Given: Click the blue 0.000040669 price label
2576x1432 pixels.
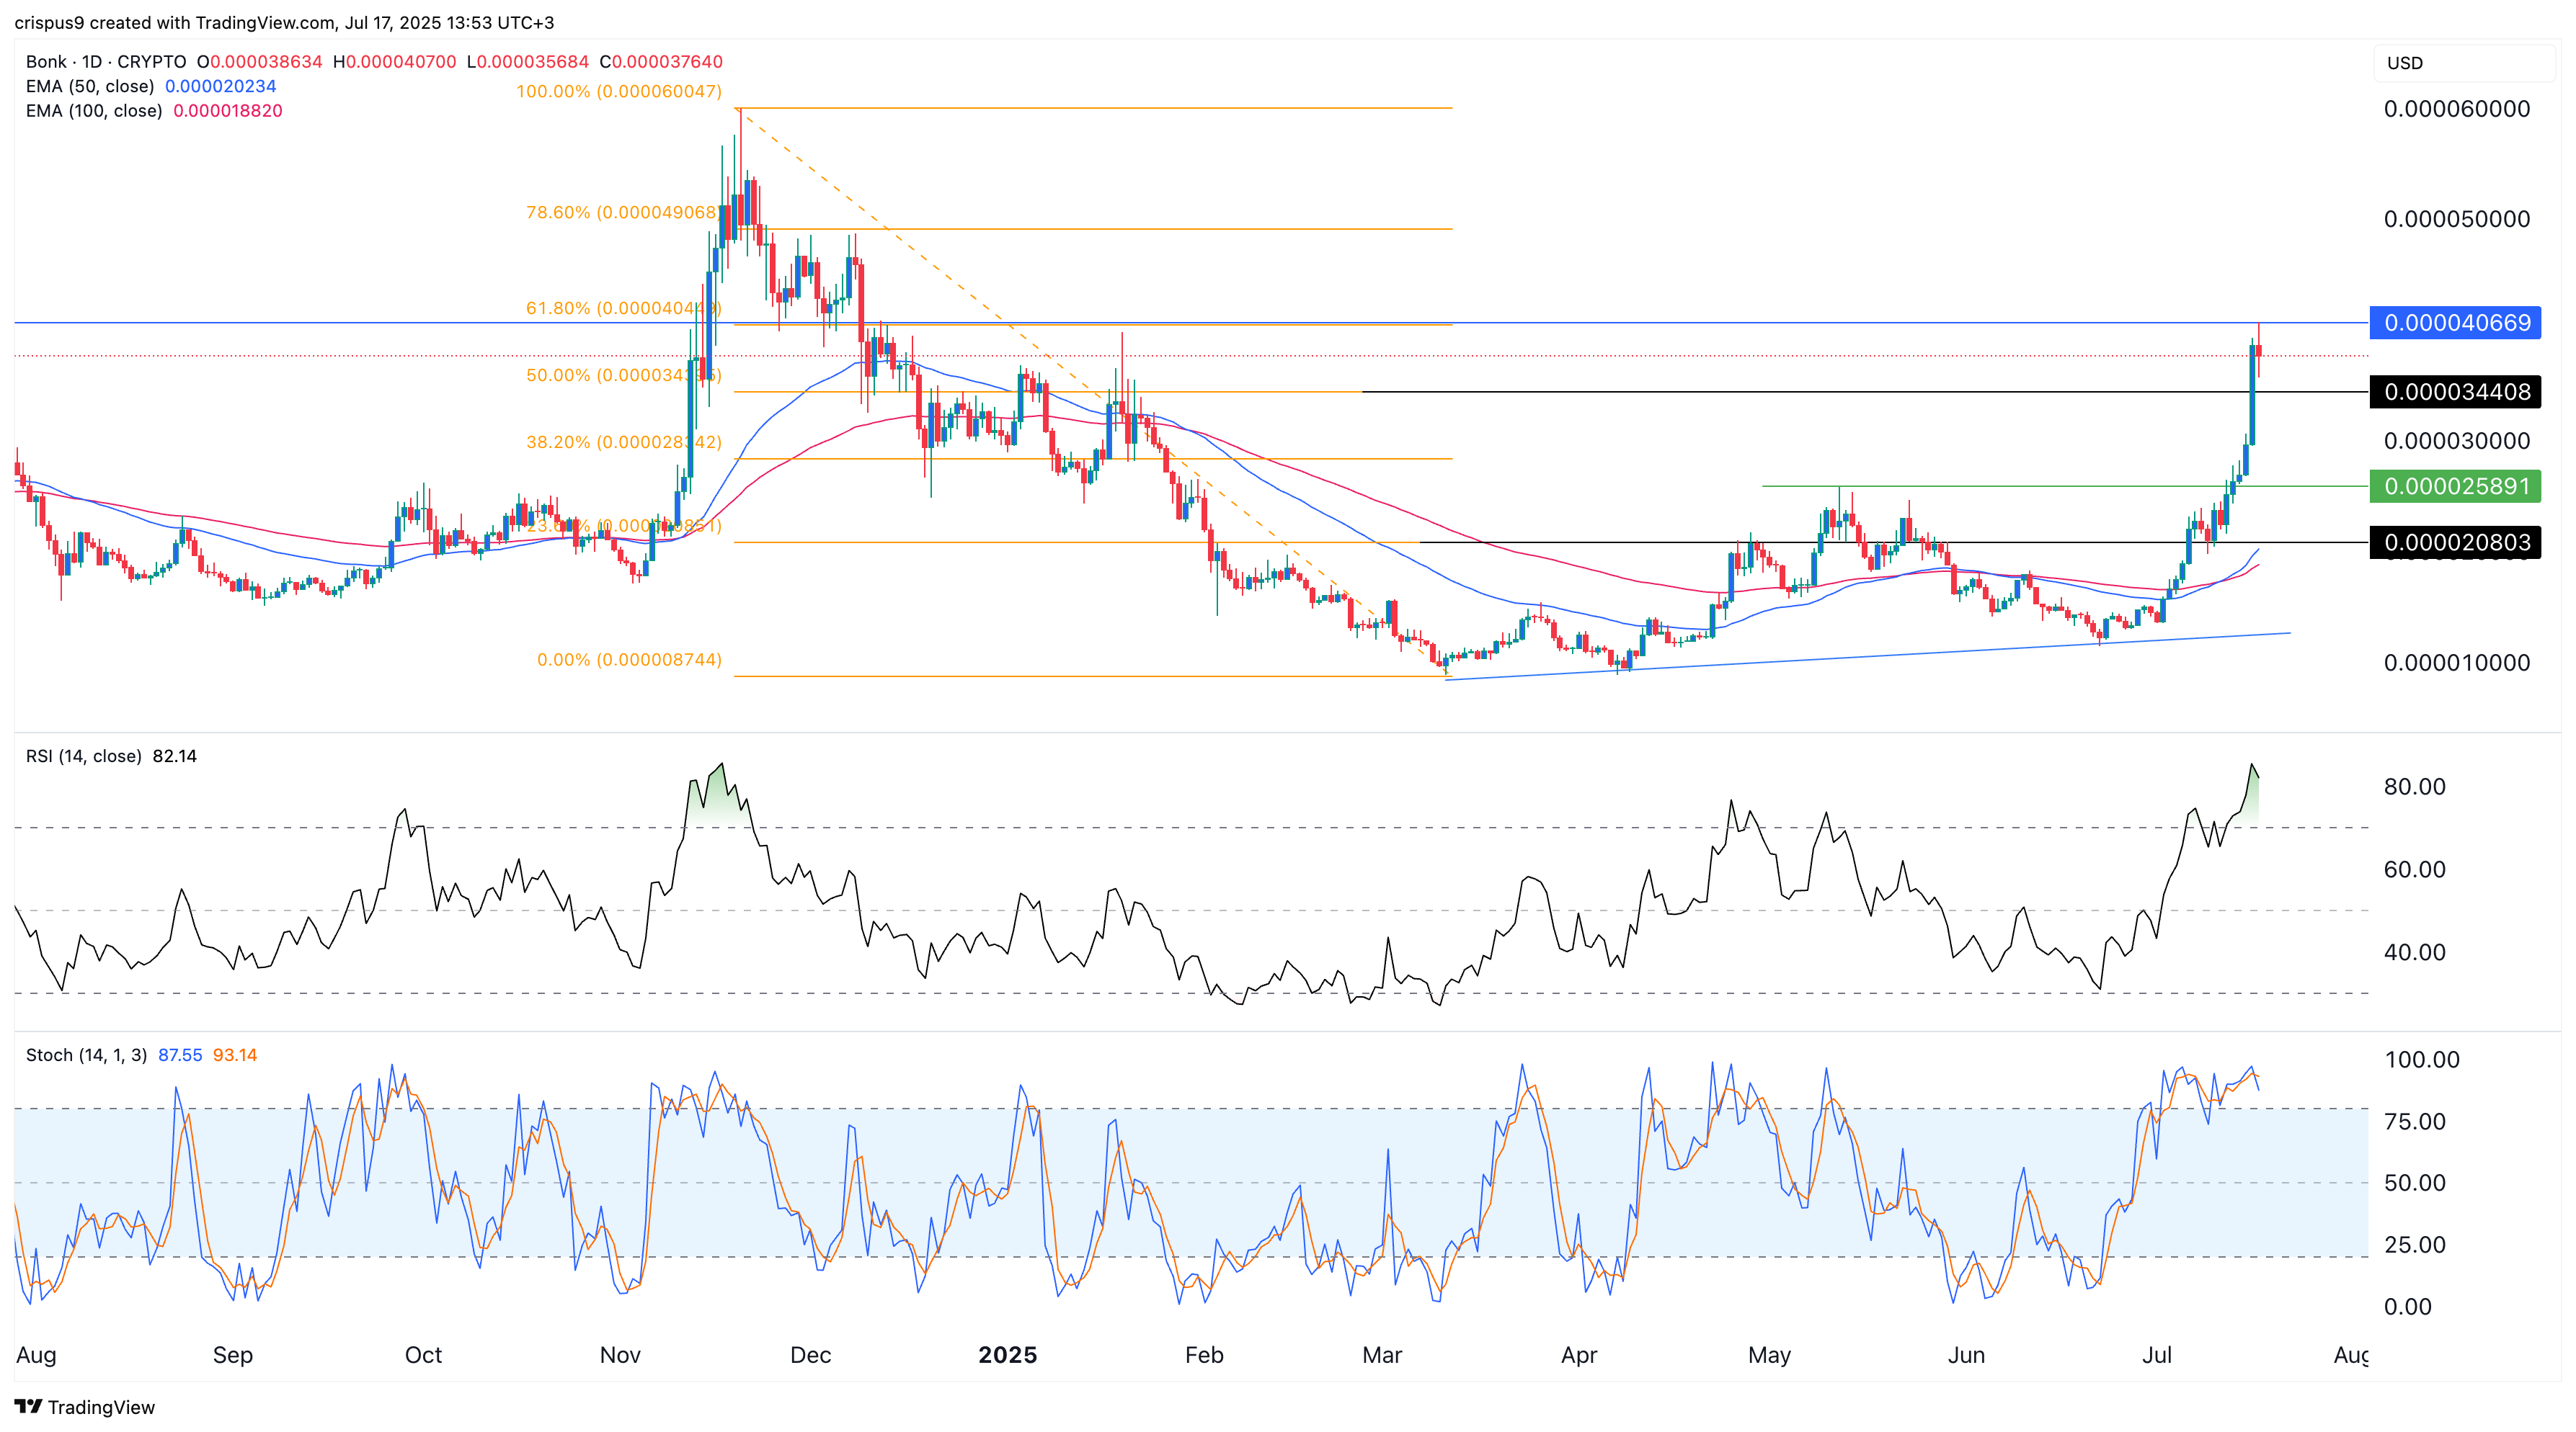Looking at the screenshot, I should pyautogui.click(x=2455, y=323).
